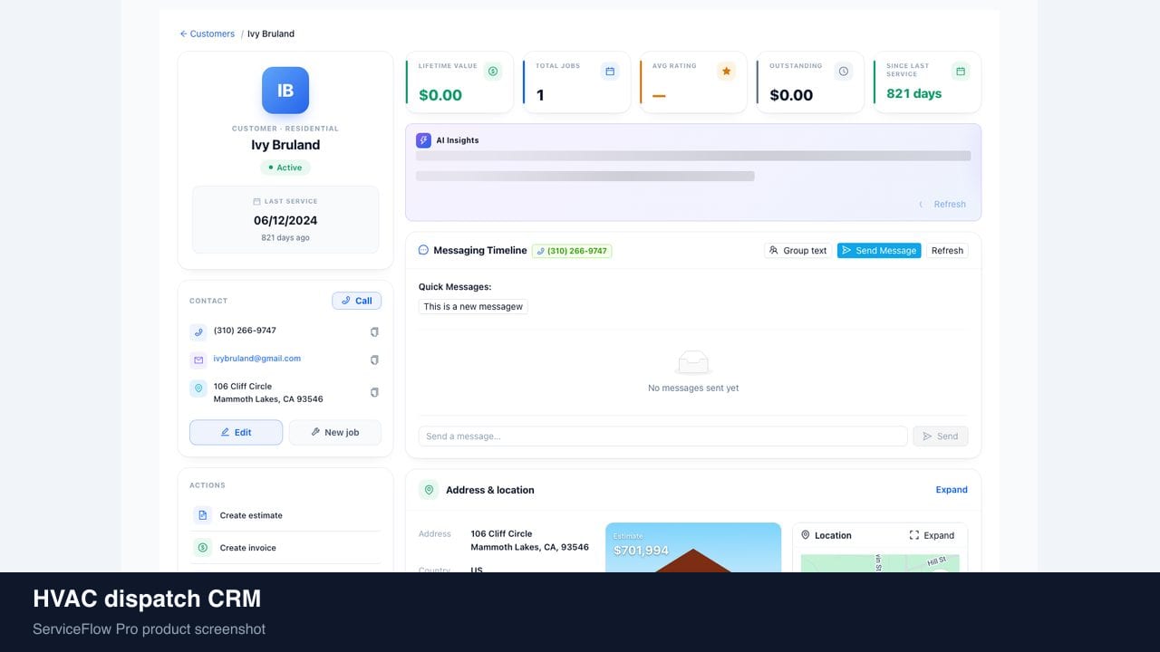Select quick message "This is a new messagew"

coord(473,307)
